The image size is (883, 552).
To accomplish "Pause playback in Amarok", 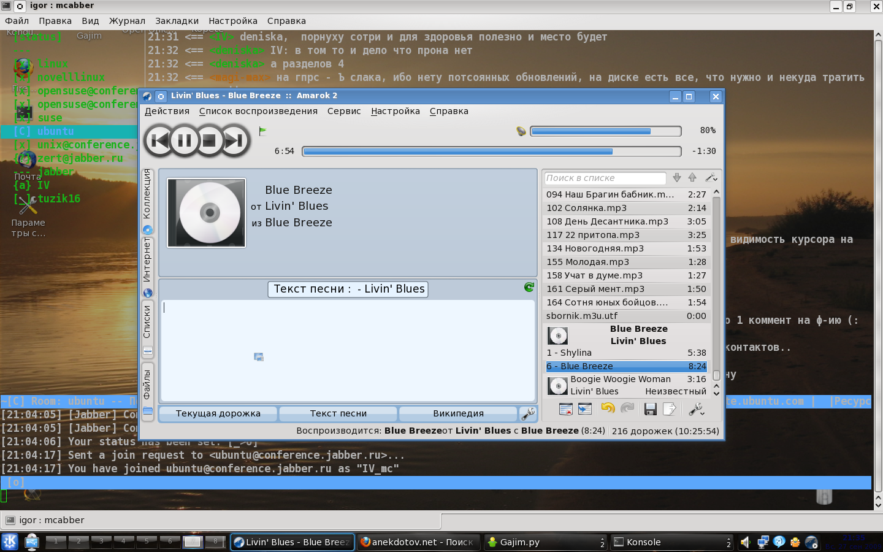I will point(184,140).
